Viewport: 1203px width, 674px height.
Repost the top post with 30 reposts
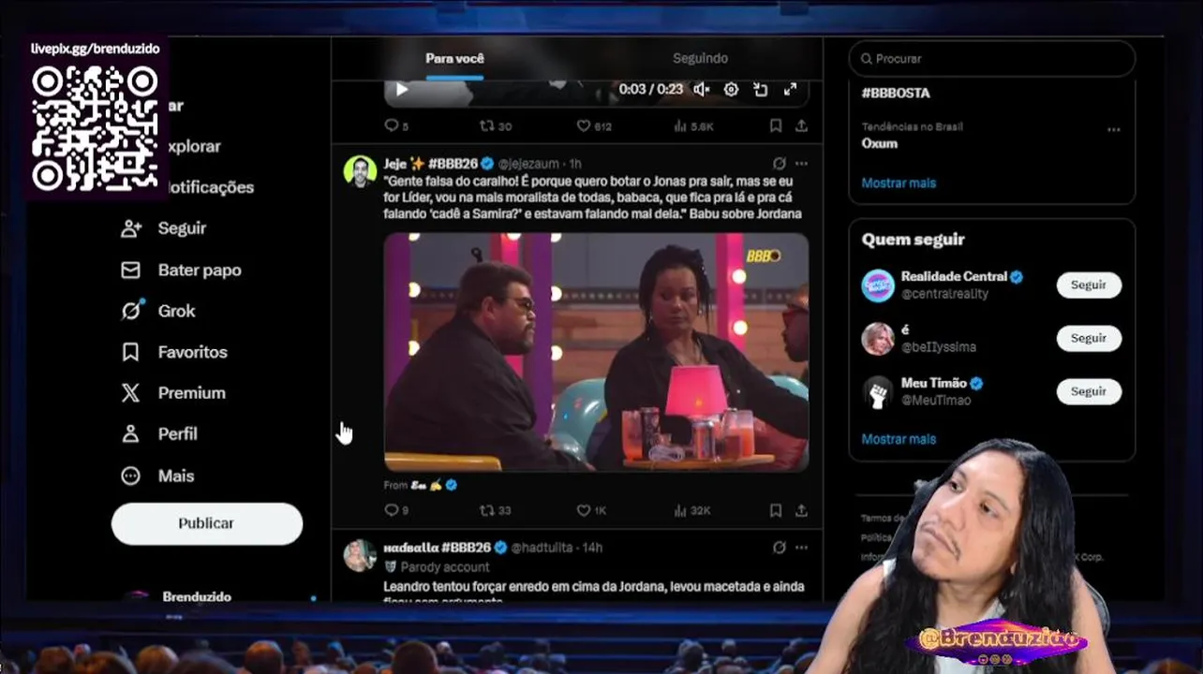pos(496,125)
